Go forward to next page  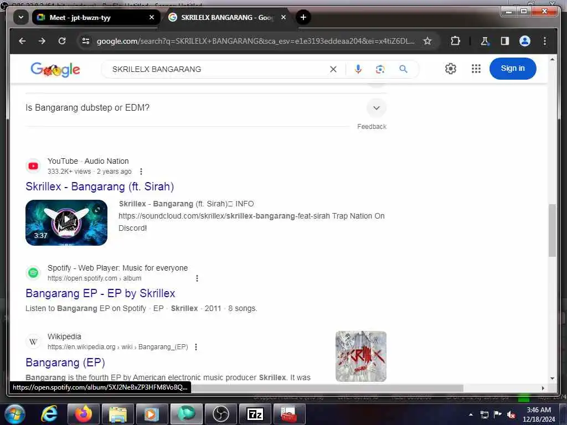point(42,41)
